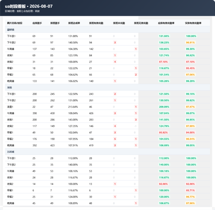
Task: Click the green 99.30% badge
Action: click(190, 49)
